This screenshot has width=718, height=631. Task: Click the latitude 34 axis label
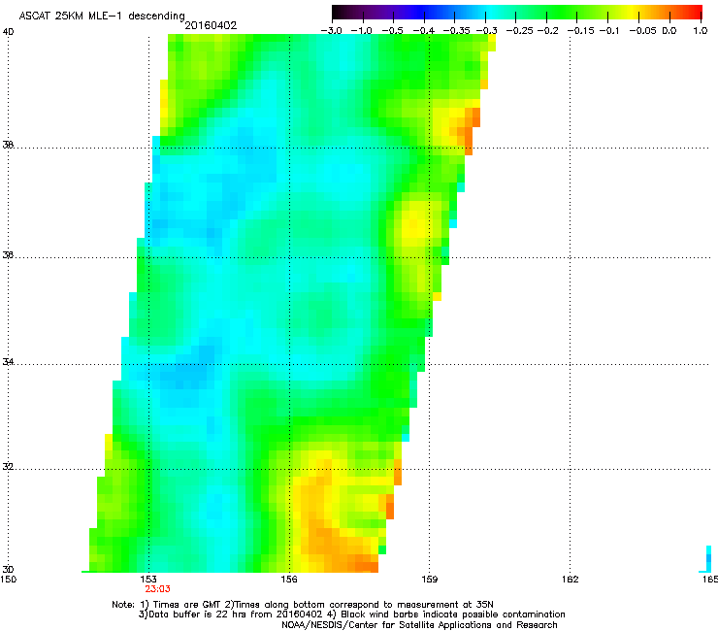pos(8,362)
